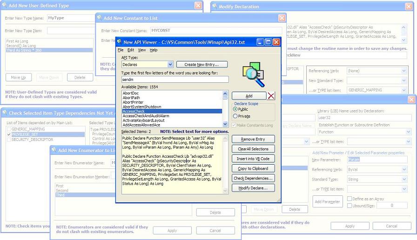
Task: Click Move Up in User-Defined Type dialog
Action: (18, 77)
